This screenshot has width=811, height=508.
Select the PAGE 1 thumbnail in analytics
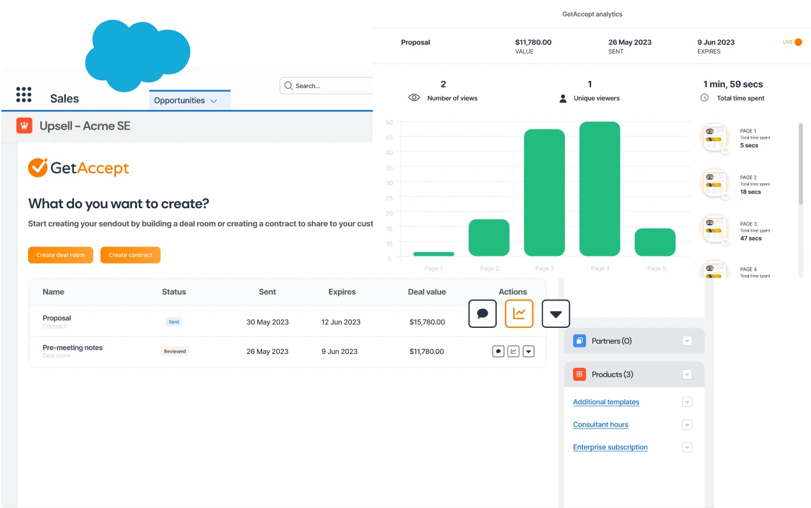click(716, 138)
